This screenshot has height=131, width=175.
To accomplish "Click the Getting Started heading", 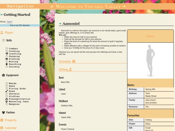I will [17, 15].
